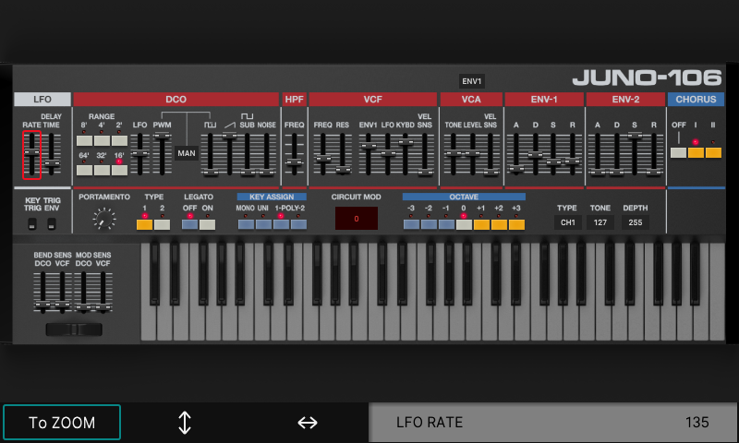Select the LFO RATE slider
This screenshot has height=443, width=739.
click(x=32, y=154)
